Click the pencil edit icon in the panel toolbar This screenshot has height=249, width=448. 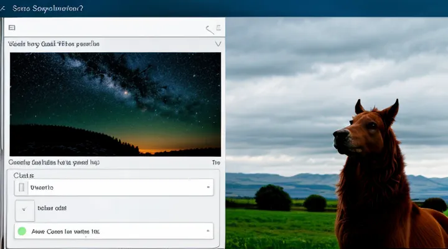click(210, 29)
